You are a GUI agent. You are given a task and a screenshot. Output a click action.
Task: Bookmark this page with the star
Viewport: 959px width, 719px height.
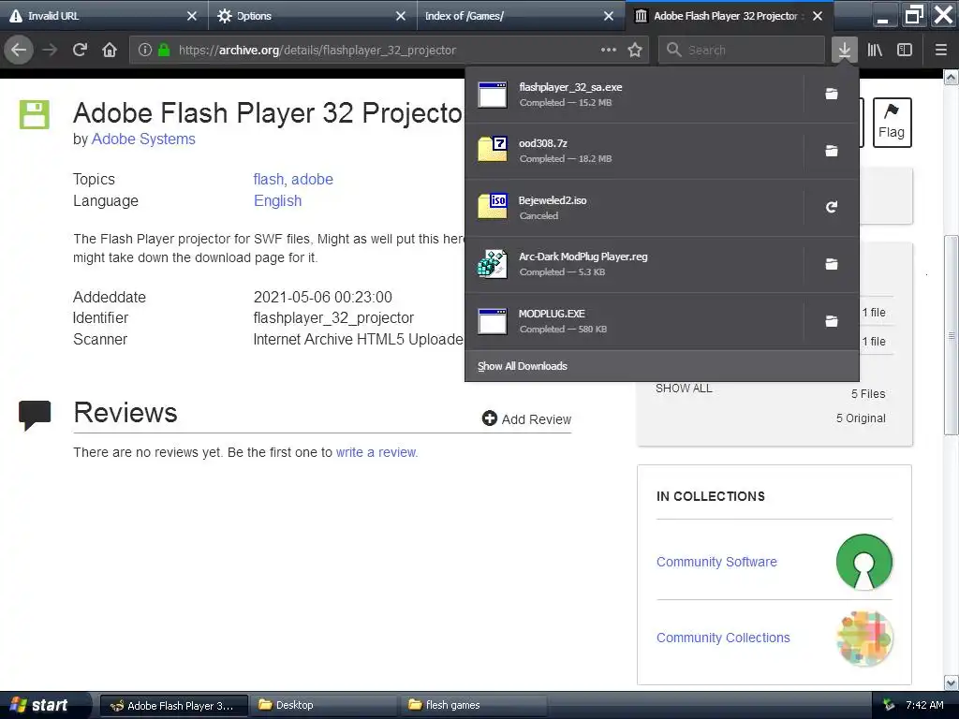tap(635, 51)
